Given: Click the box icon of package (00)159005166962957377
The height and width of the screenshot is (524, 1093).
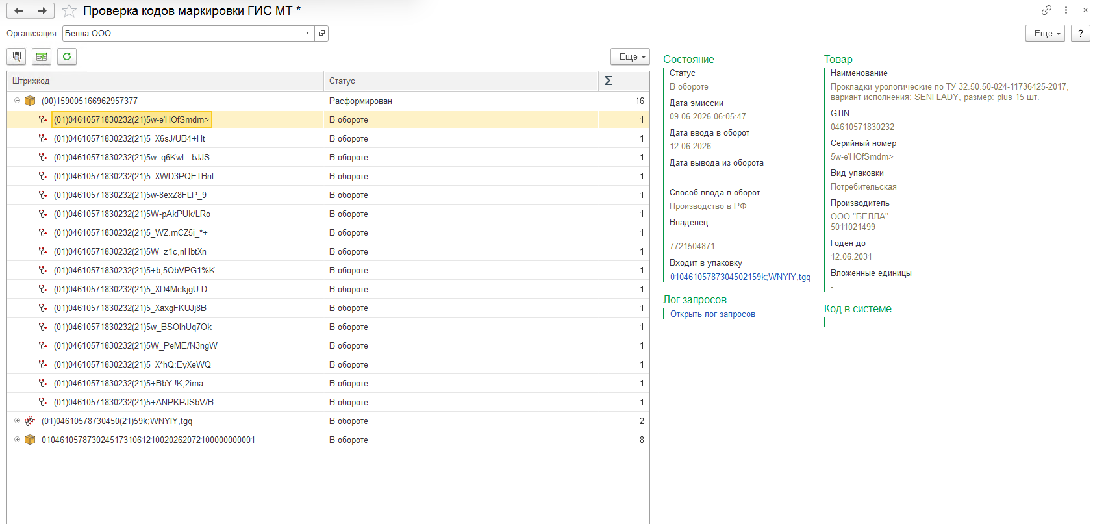Looking at the screenshot, I should point(30,101).
